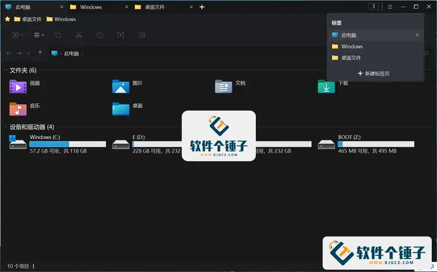The image size is (437, 272).
Task: Click the computer icon in address bar
Action: (54, 53)
